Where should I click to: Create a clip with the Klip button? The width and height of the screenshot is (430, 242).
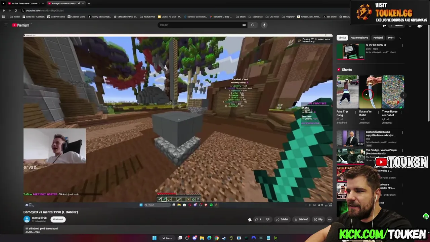click(318, 219)
